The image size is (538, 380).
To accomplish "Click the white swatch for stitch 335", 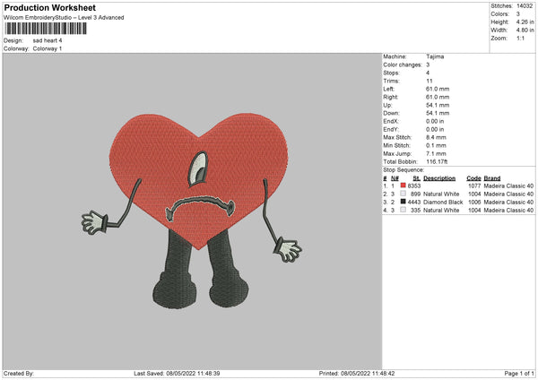I will 403,211.
